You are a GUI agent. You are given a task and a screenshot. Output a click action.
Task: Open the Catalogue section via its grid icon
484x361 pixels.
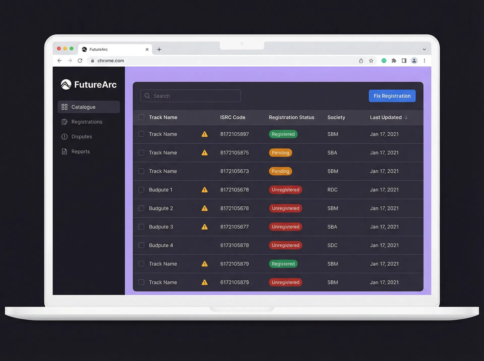point(65,107)
